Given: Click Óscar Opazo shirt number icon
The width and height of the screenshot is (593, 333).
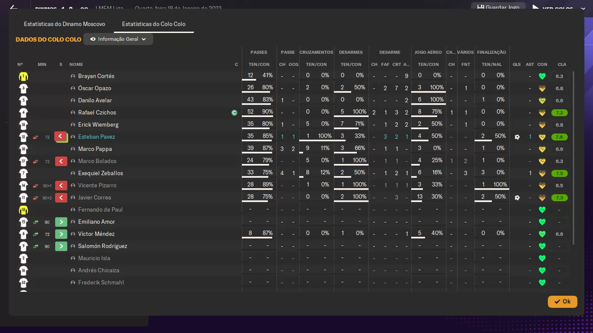Looking at the screenshot, I should (23, 88).
